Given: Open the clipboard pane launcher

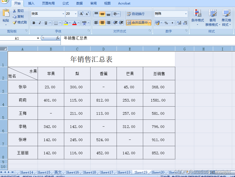Looking at the screenshot, I should pos(27,31).
